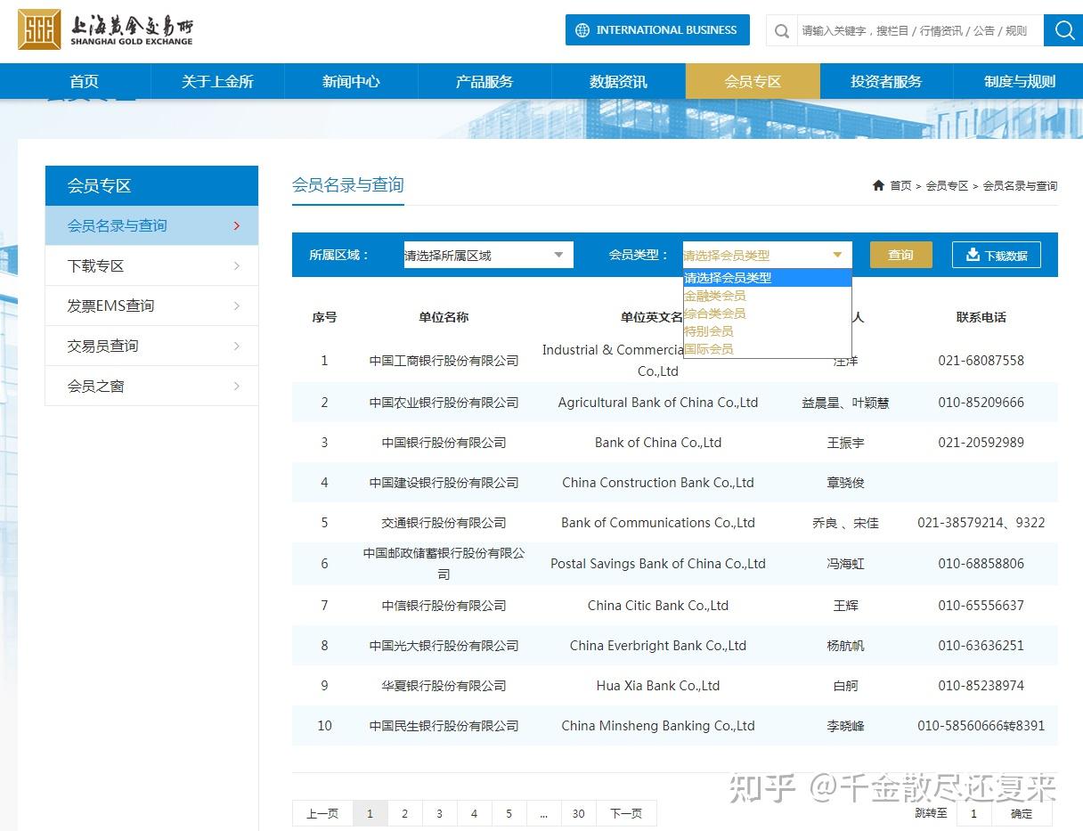Click the globe icon beside INTERNATIONAL BUSINESS
The image size is (1083, 831).
581,29
